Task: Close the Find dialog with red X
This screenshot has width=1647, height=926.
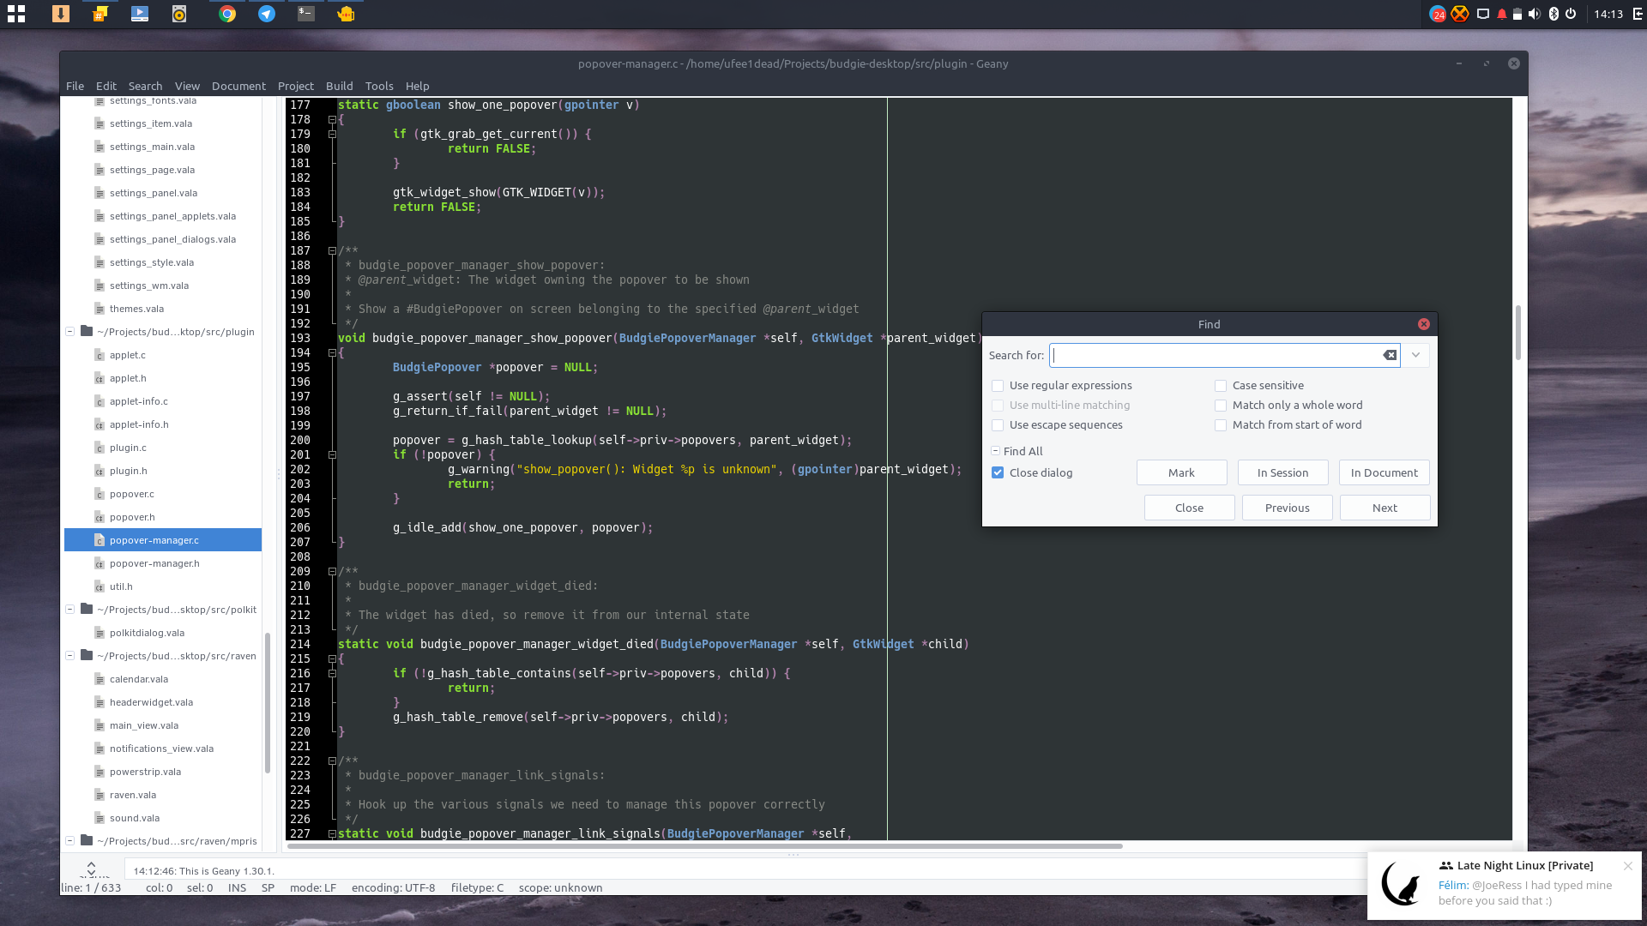Action: point(1424,324)
